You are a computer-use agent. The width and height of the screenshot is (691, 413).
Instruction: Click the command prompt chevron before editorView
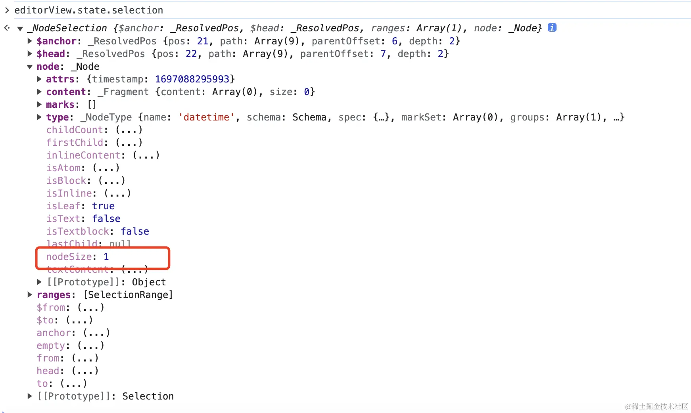[7, 10]
